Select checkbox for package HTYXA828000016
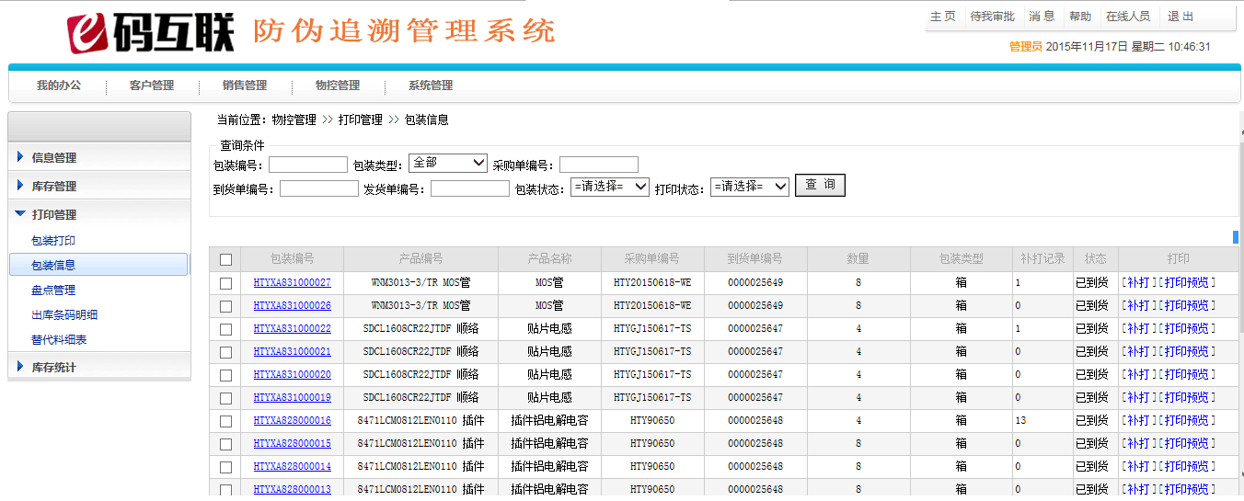This screenshot has width=1244, height=501. coord(226,421)
